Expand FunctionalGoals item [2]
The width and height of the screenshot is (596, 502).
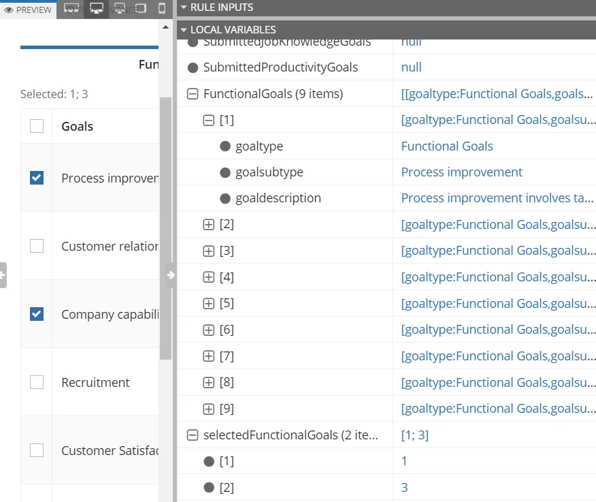click(x=209, y=225)
